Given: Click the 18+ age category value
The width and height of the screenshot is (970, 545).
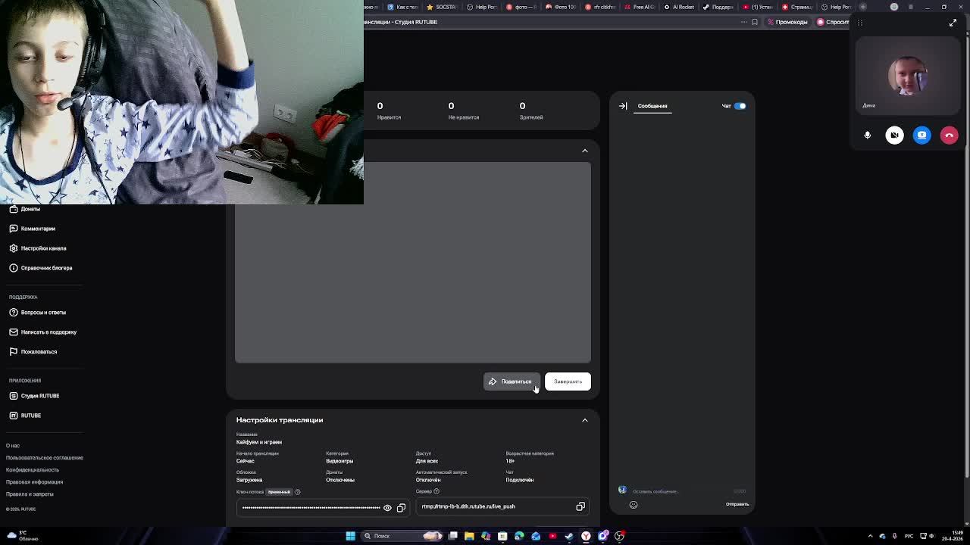Looking at the screenshot, I should pos(510,461).
